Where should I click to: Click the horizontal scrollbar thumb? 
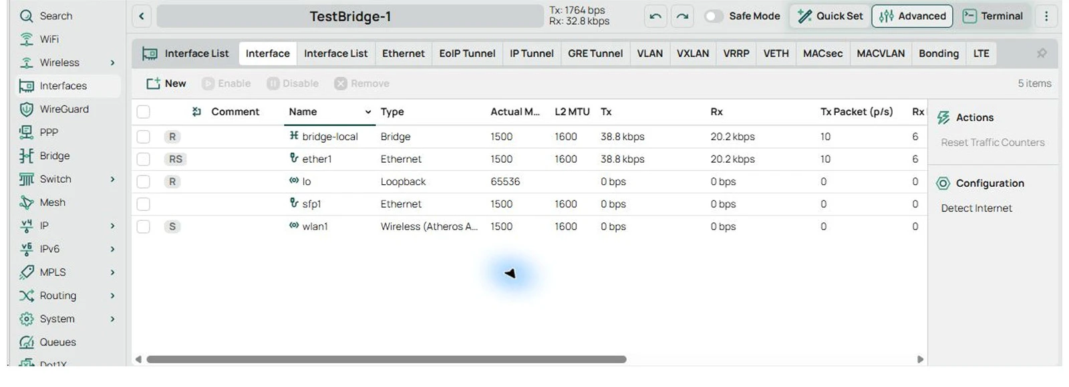click(386, 359)
